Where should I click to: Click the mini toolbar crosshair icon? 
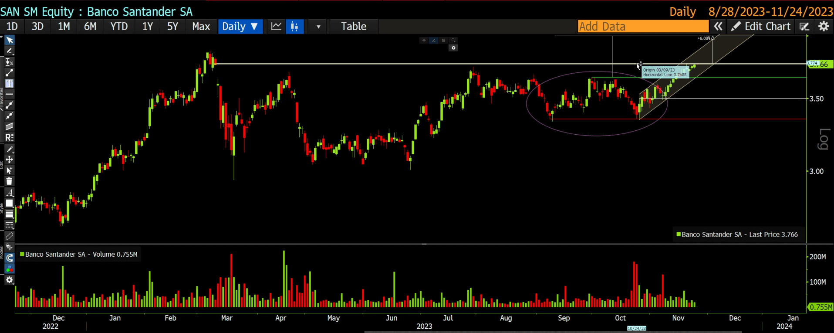coord(424,40)
